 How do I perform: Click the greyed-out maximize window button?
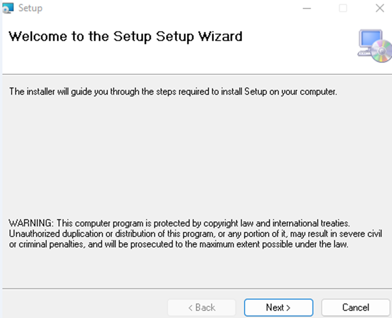[343, 8]
